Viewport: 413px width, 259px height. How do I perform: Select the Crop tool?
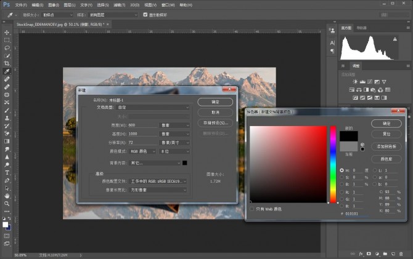[7, 63]
